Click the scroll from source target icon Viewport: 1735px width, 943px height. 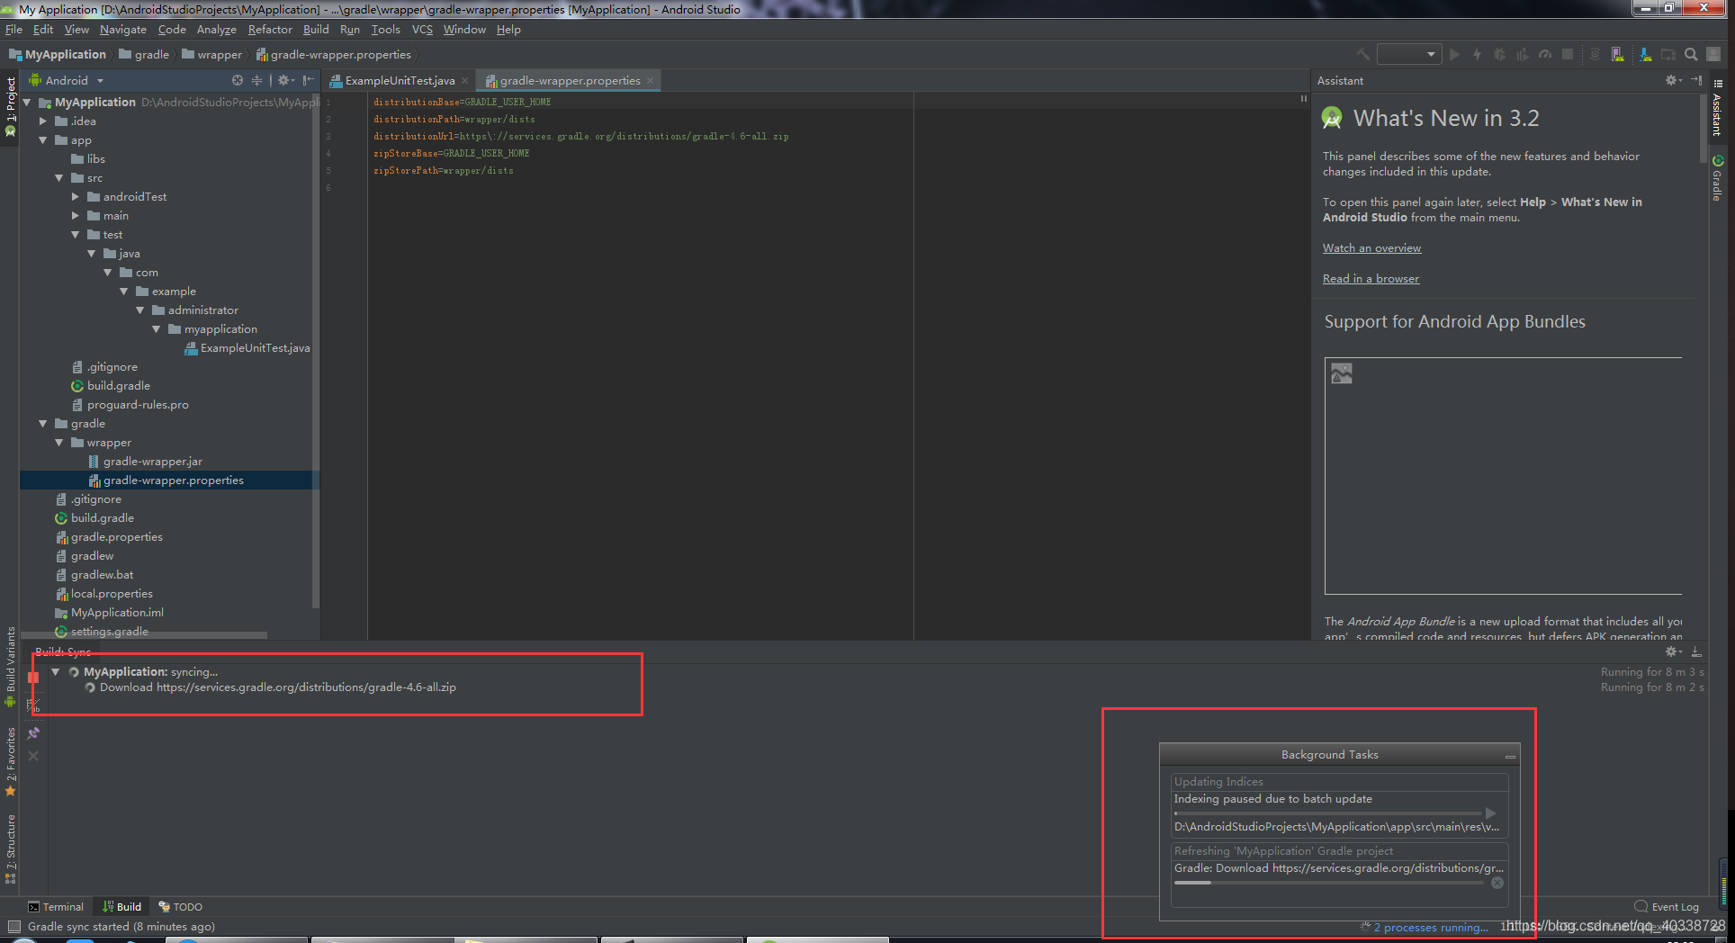click(x=237, y=80)
